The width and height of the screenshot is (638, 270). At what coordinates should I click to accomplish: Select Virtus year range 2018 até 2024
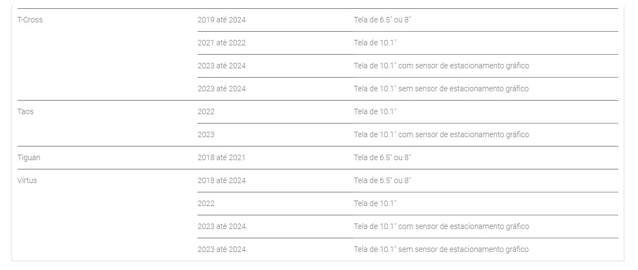(x=222, y=180)
